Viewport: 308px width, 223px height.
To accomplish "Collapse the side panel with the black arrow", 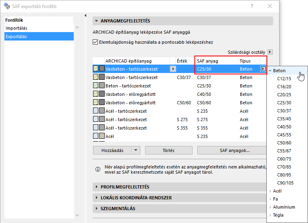I will (85, 15).
